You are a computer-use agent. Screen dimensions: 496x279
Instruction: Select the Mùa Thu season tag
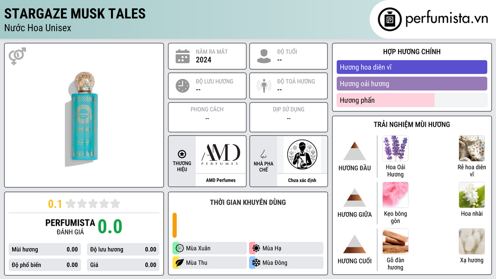(x=210, y=263)
